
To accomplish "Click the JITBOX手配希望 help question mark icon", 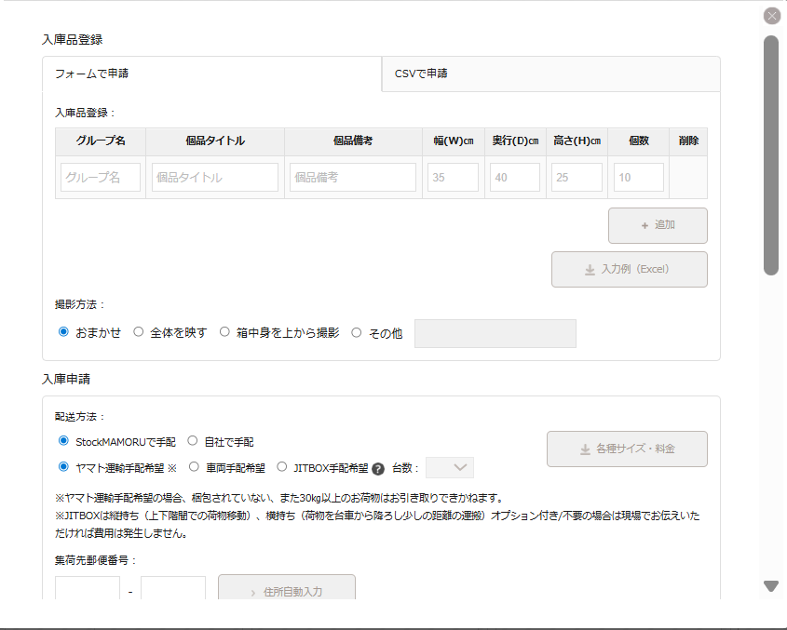I will point(376,467).
